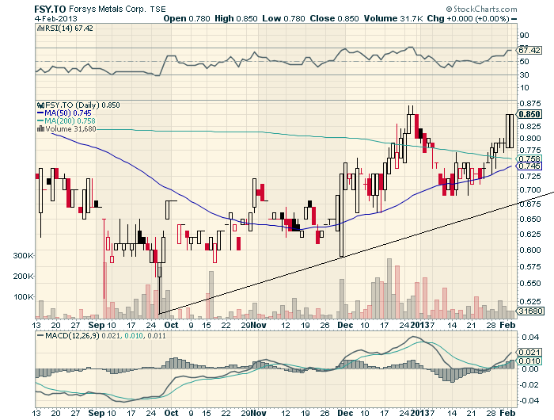Image resolution: width=554 pixels, height=420 pixels.
Task: Click the 31680 volume tag
Action: click(531, 311)
